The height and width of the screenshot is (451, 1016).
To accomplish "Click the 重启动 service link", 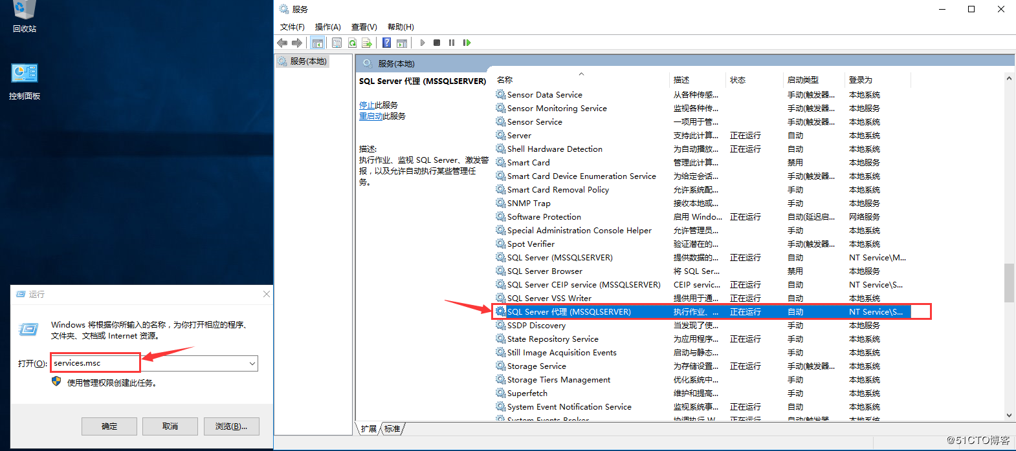I will tap(371, 116).
